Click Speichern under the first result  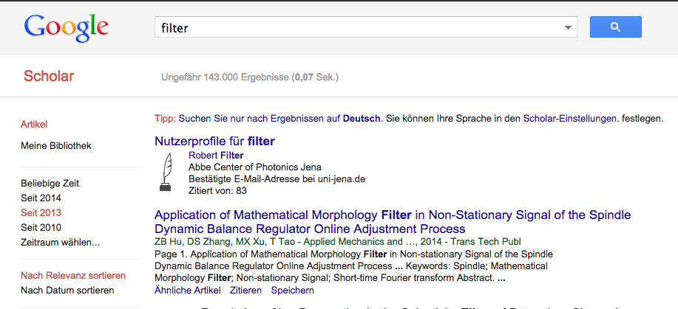[x=293, y=291]
